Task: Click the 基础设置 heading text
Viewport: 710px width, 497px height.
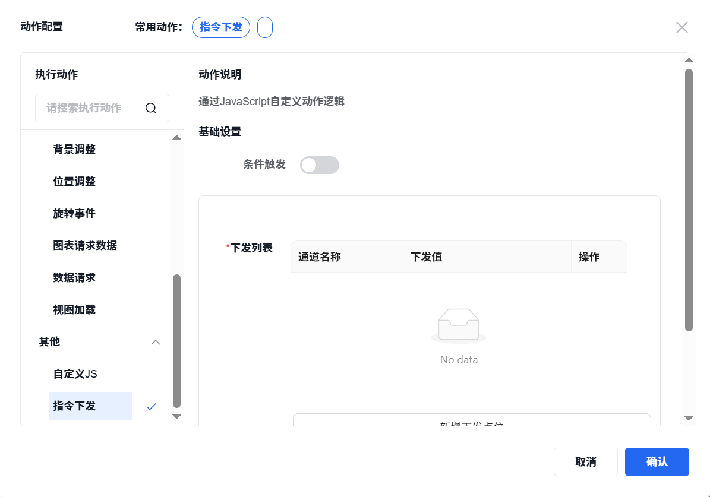Action: point(220,132)
